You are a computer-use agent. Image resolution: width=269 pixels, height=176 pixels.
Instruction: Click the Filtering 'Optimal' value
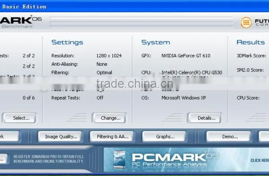pyautogui.click(x=104, y=73)
